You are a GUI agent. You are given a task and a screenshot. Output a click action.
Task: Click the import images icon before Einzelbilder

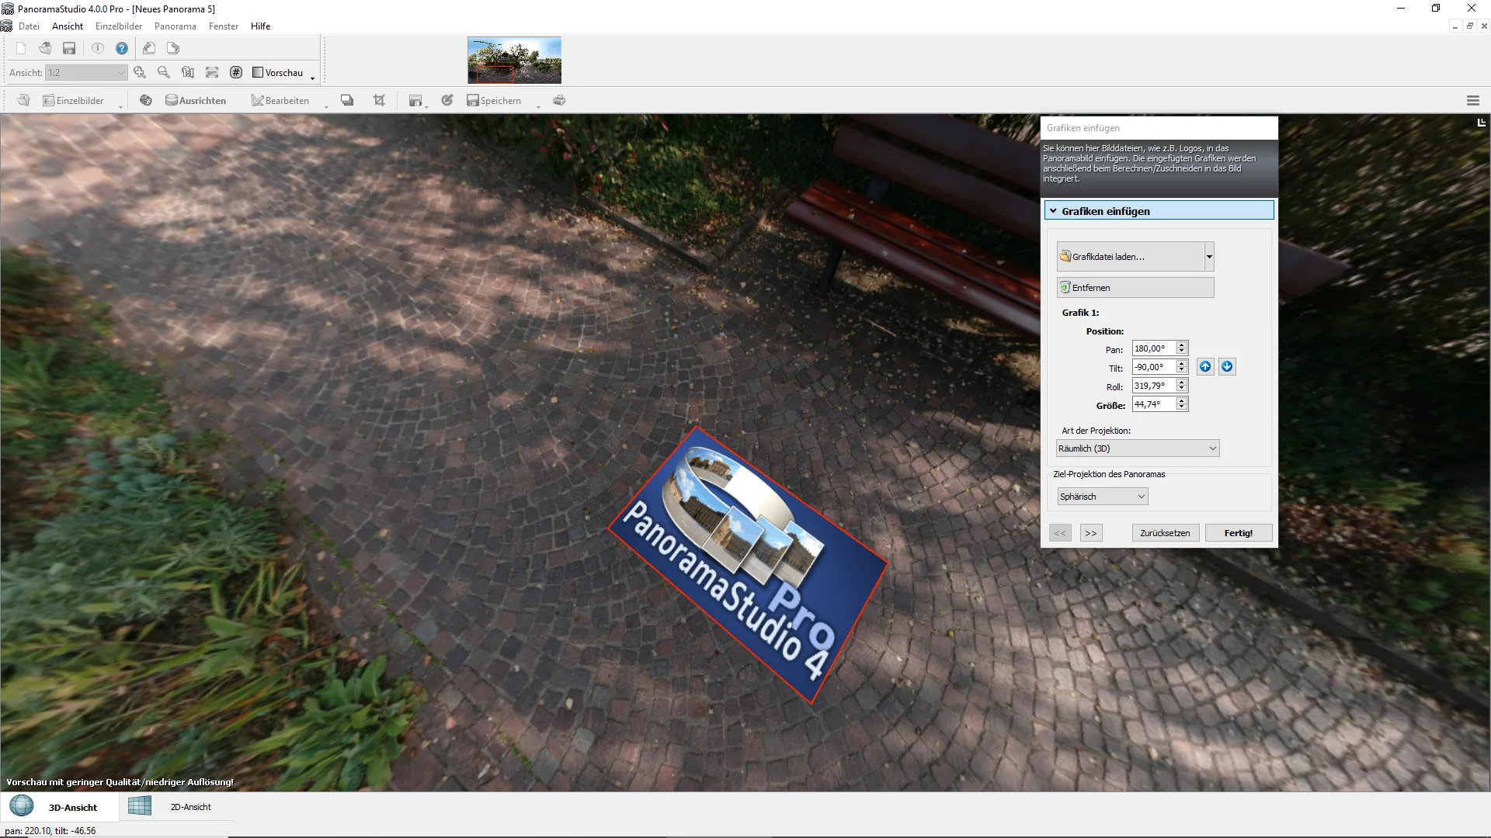tap(23, 100)
